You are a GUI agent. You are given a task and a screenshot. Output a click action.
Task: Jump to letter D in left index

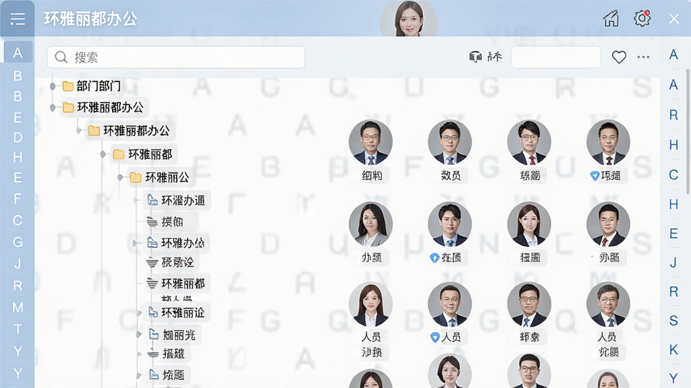tap(18, 137)
